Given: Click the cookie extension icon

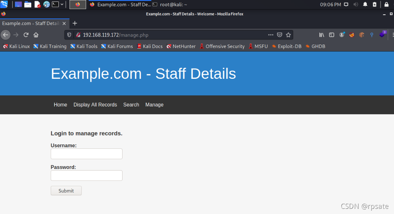Looking at the screenshot, I should point(362,35).
